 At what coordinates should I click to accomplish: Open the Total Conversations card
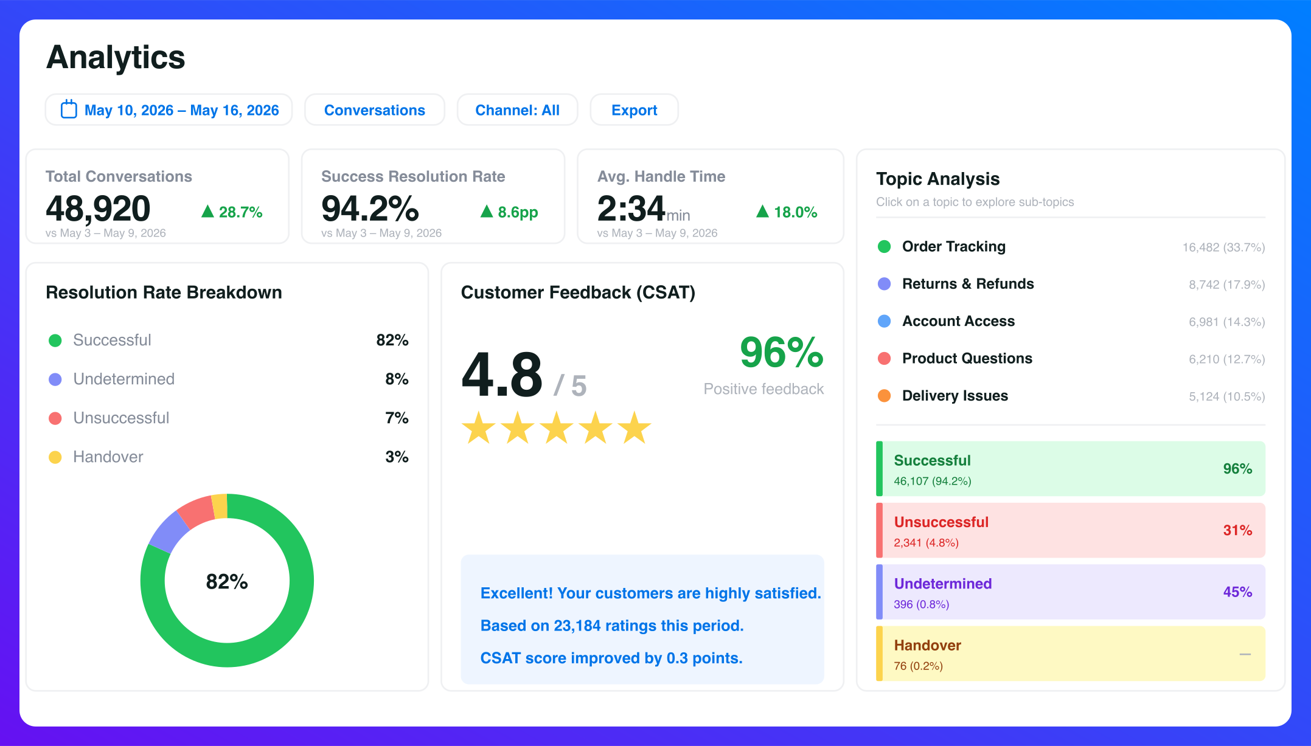[x=158, y=196]
